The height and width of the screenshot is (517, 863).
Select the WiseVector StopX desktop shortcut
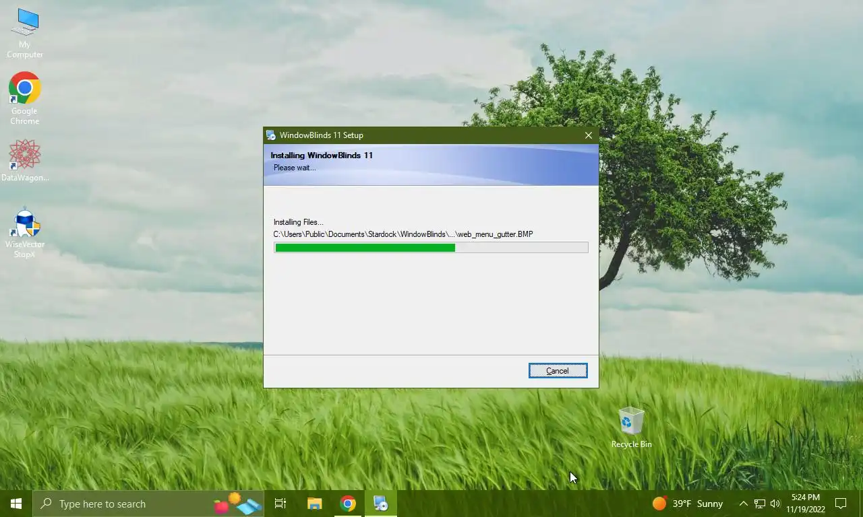(25, 233)
